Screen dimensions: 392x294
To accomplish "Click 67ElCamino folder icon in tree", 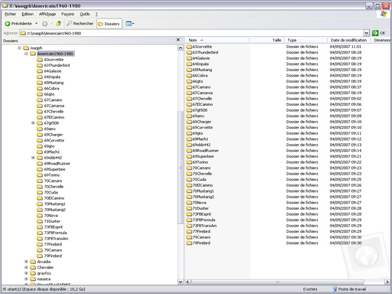I will tap(40, 117).
